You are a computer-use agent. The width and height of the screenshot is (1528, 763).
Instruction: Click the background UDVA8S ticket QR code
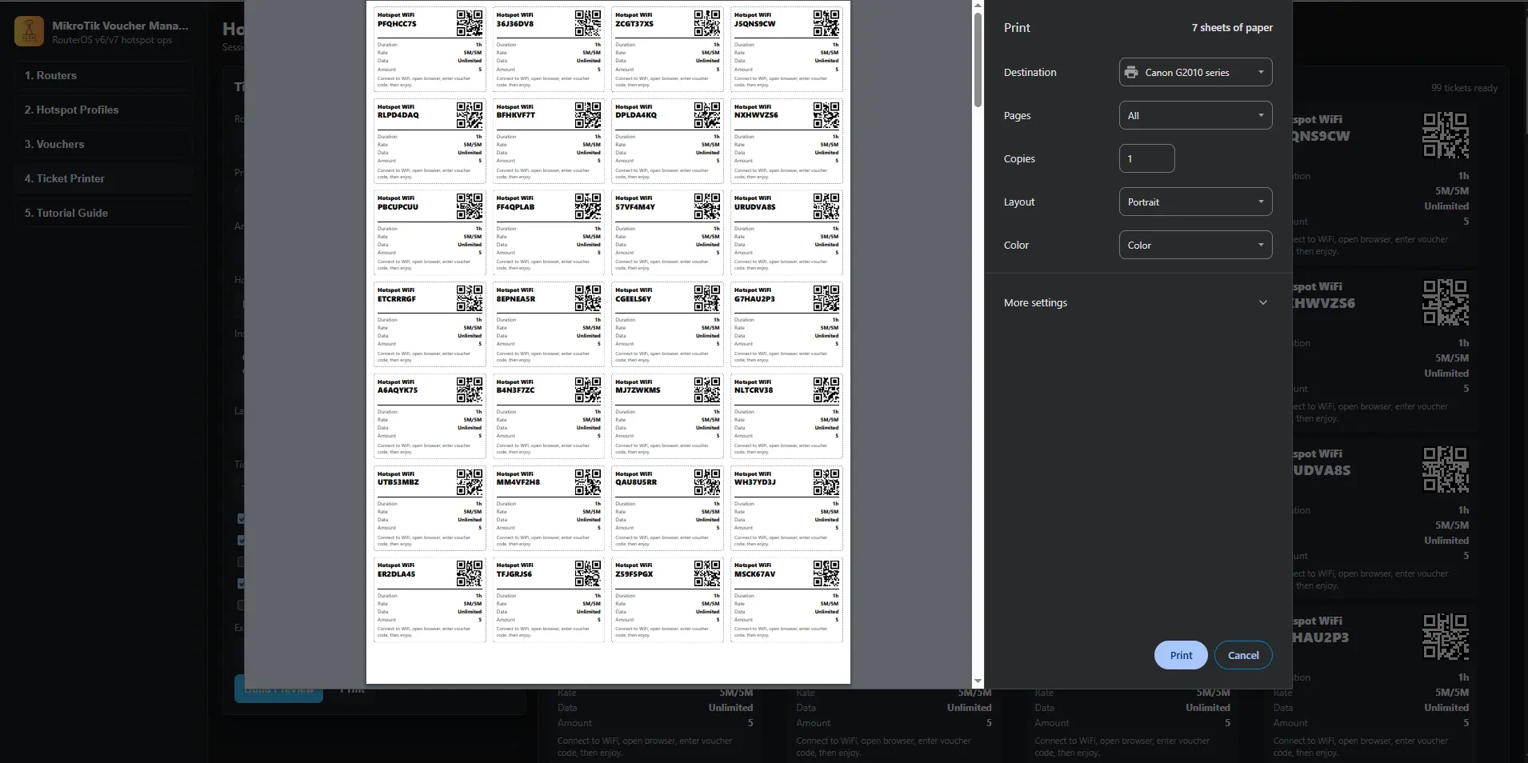click(x=1446, y=469)
